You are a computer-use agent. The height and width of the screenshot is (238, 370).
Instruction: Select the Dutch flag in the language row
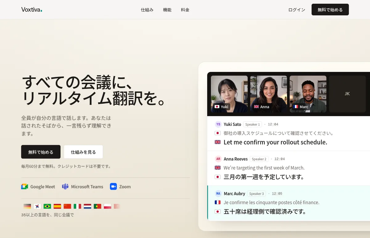[87, 206]
